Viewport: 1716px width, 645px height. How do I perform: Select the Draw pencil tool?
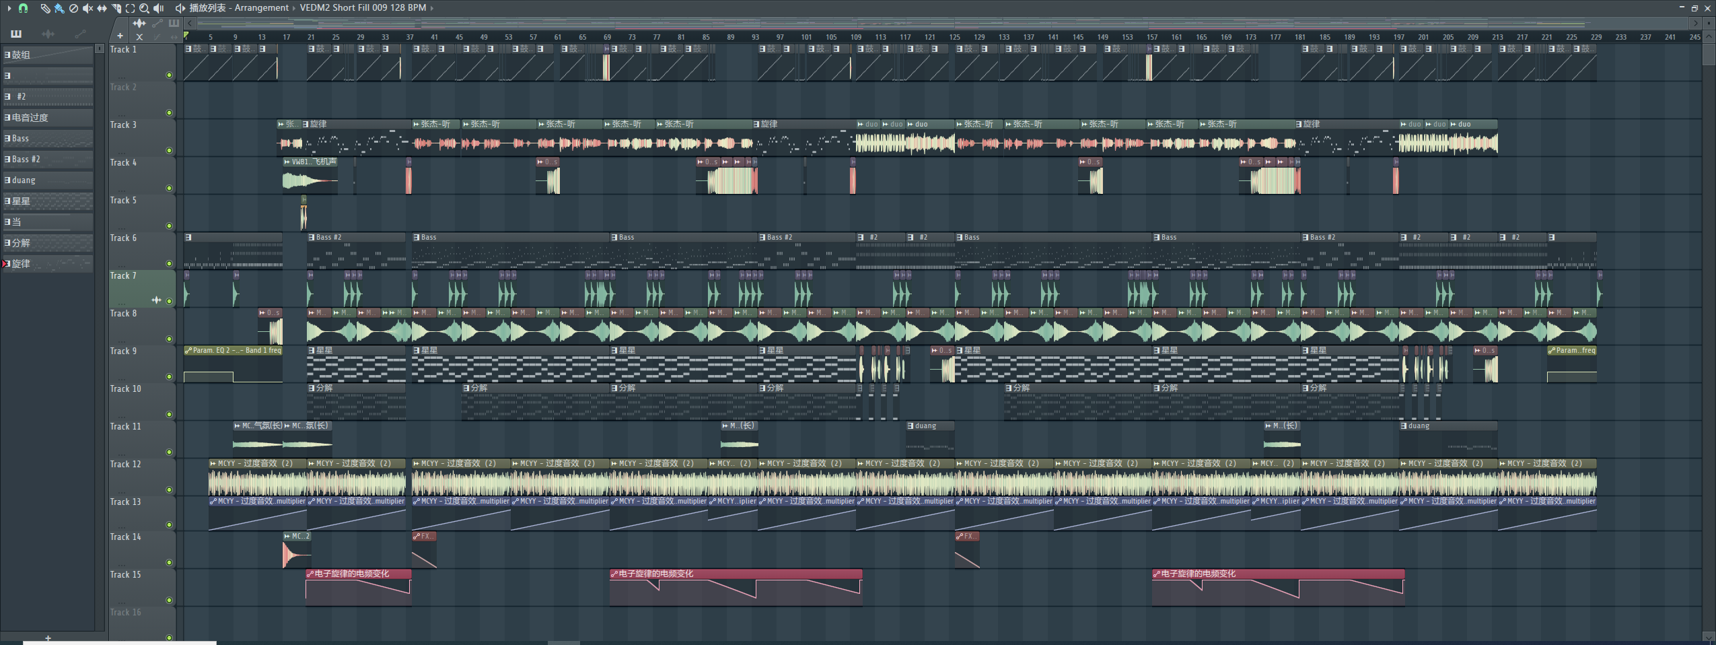pos(45,8)
